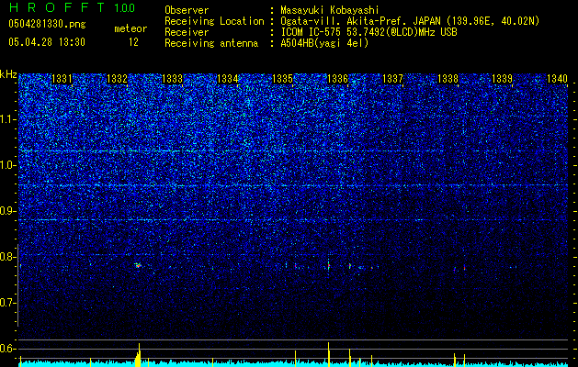Image resolution: width=578 pixels, height=367 pixels.
Task: Click the 1336 time marker
Action: click(337, 79)
